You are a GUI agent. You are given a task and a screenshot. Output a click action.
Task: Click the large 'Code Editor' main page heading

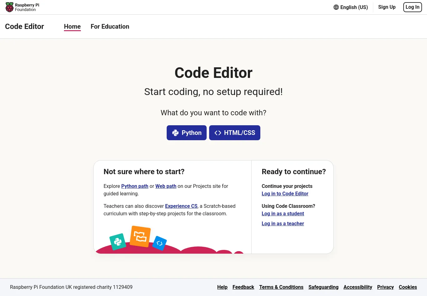pos(213,73)
